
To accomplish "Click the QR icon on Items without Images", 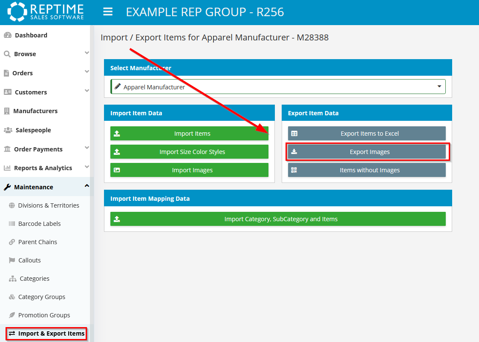I will coord(294,170).
